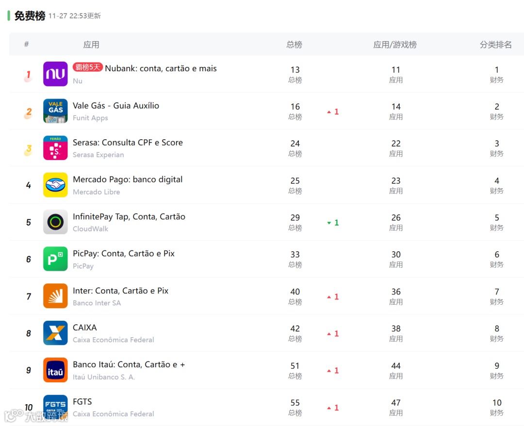Click app-chart rank 38 for CAIXA
The width and height of the screenshot is (524, 426).
396,328
